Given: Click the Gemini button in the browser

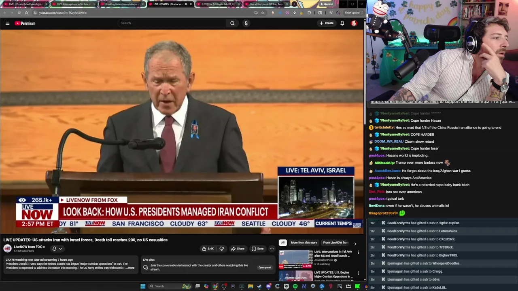Looking at the screenshot, I should click(x=326, y=4).
